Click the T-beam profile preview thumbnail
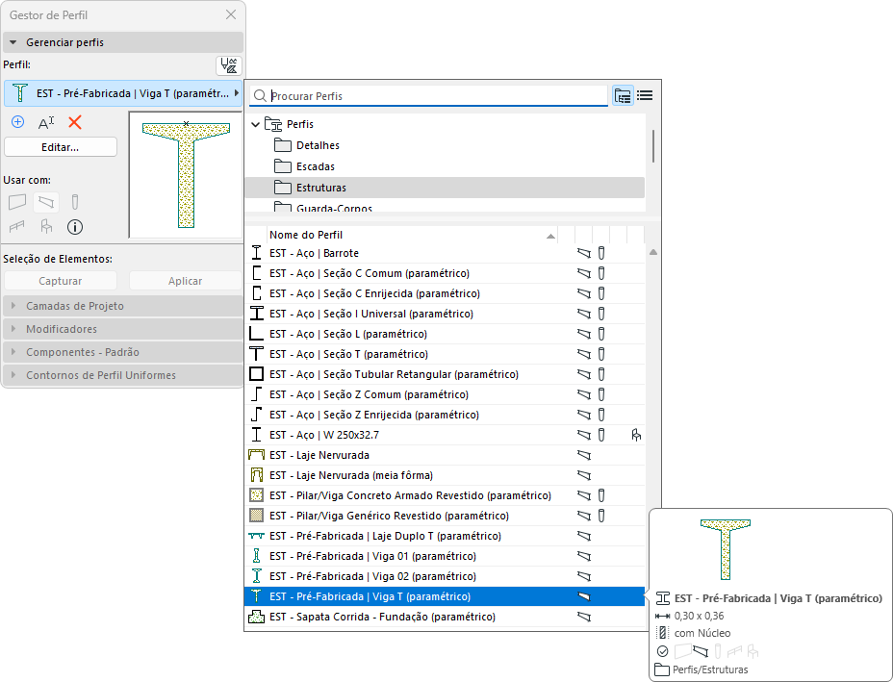The image size is (893, 682). click(186, 175)
